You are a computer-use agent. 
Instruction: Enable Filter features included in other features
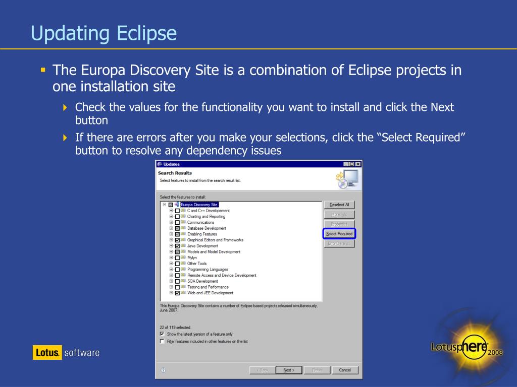[x=162, y=341]
